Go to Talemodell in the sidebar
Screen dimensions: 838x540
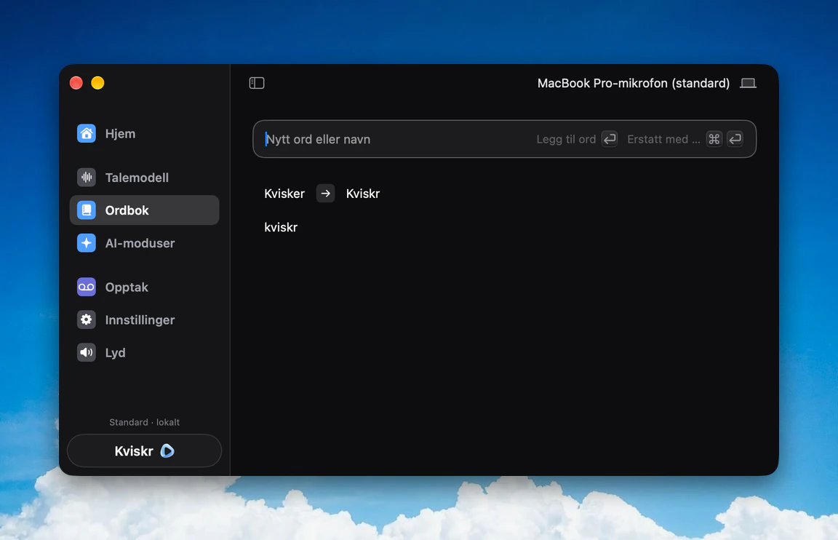point(144,178)
